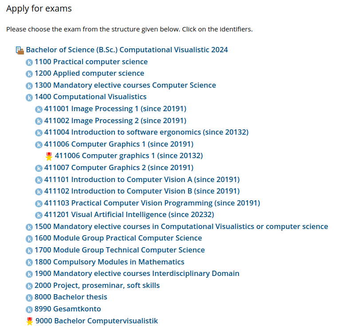Select 2000 Project, proseminar, soft skills
This screenshot has width=337, height=330.
click(97, 285)
